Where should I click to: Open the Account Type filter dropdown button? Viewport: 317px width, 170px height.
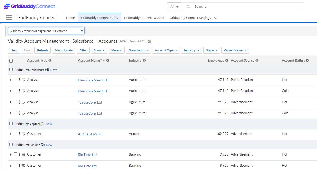166,50
